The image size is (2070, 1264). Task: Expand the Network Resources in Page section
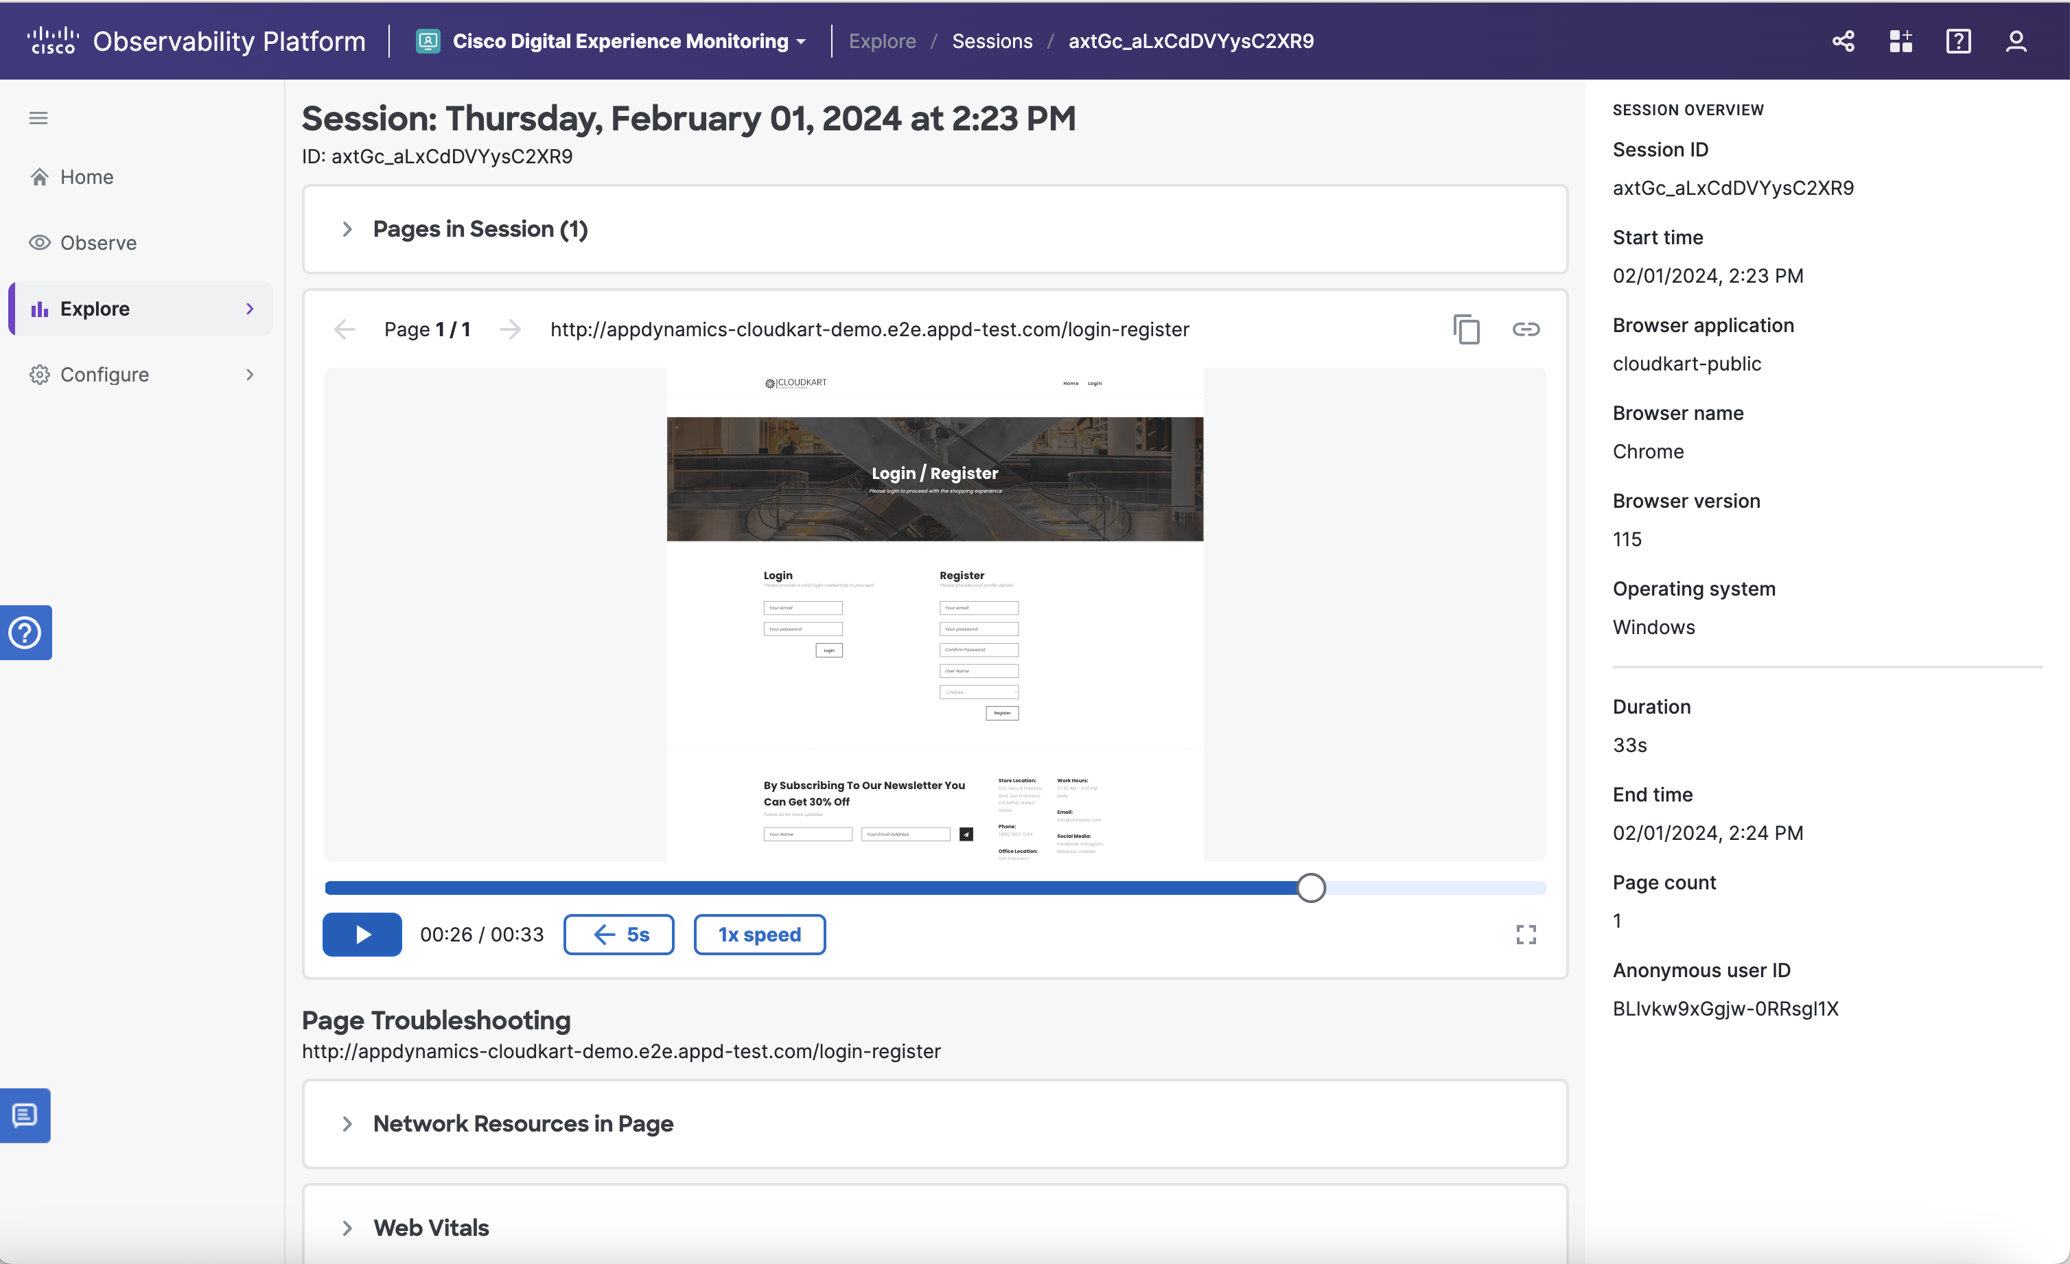click(x=348, y=1124)
